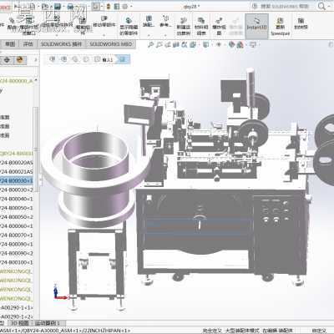Select tree item B00021AS
Image resolution: width=334 pixels, height=334 pixels.
pos(17,172)
